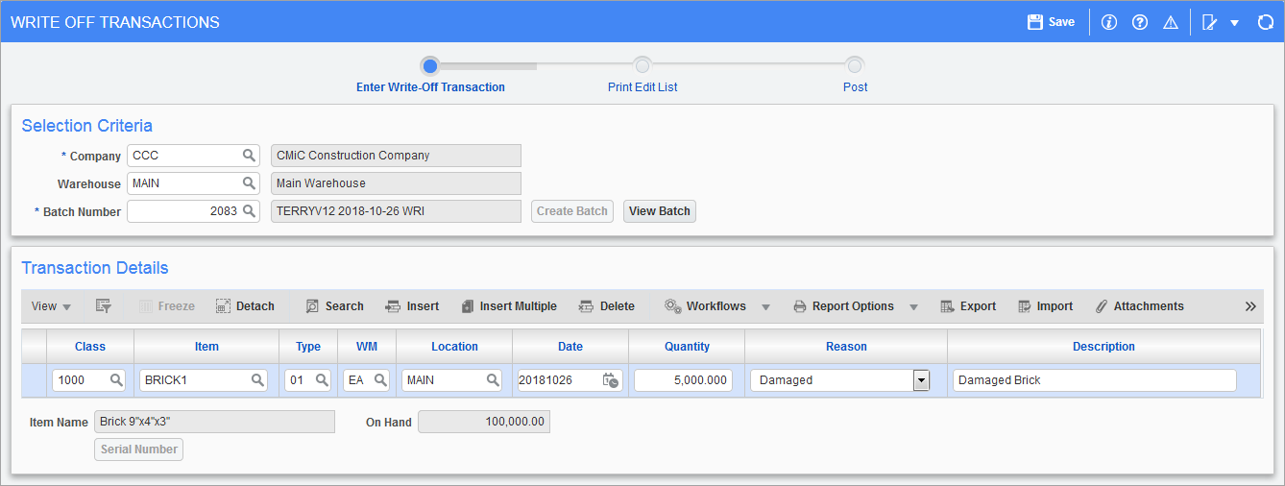Click the help question mark icon
This screenshot has width=1285, height=486.
point(1140,22)
